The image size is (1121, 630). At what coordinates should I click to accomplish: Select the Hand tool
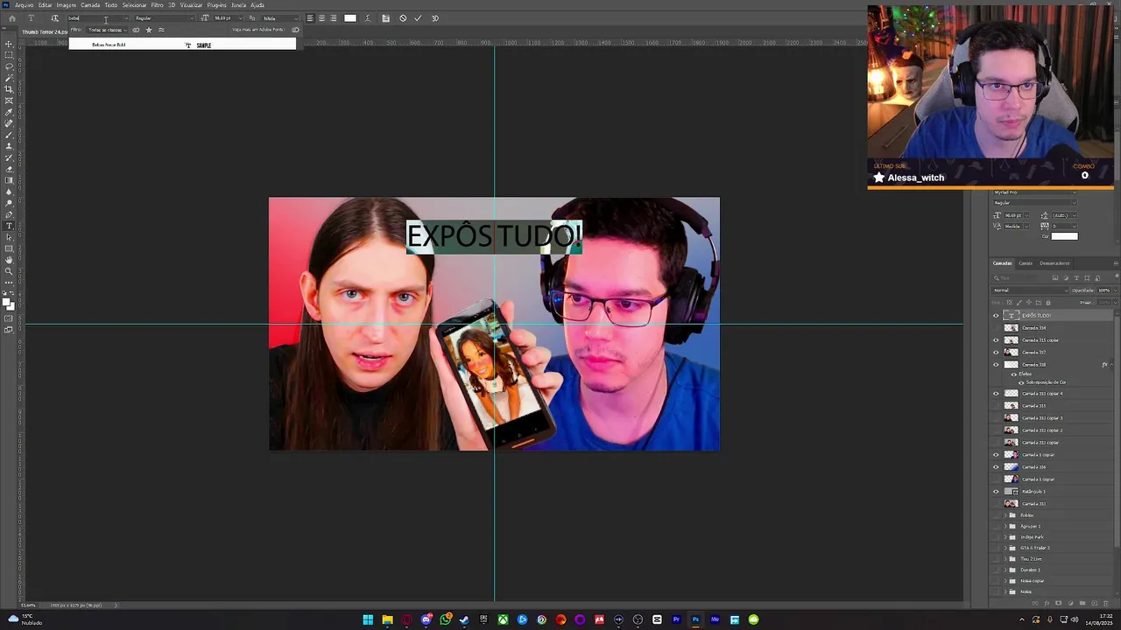pos(10,260)
